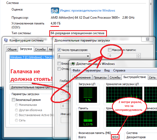Click the CPU load meter showing 5 %
This screenshot has height=140, width=157.
point(88,95)
